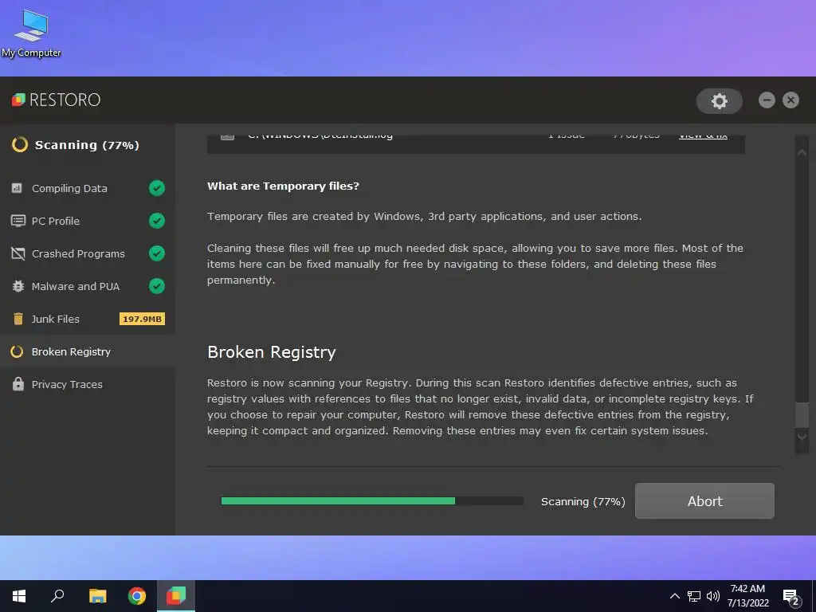
Task: Click the Crashed Programs icon
Action: [18, 253]
